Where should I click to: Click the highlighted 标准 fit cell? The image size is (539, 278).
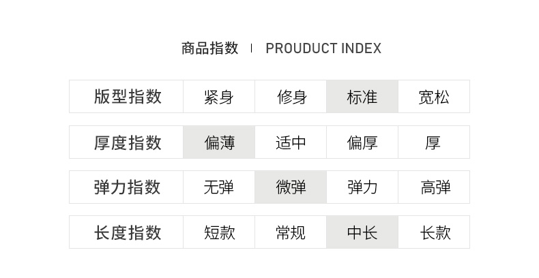tap(362, 97)
